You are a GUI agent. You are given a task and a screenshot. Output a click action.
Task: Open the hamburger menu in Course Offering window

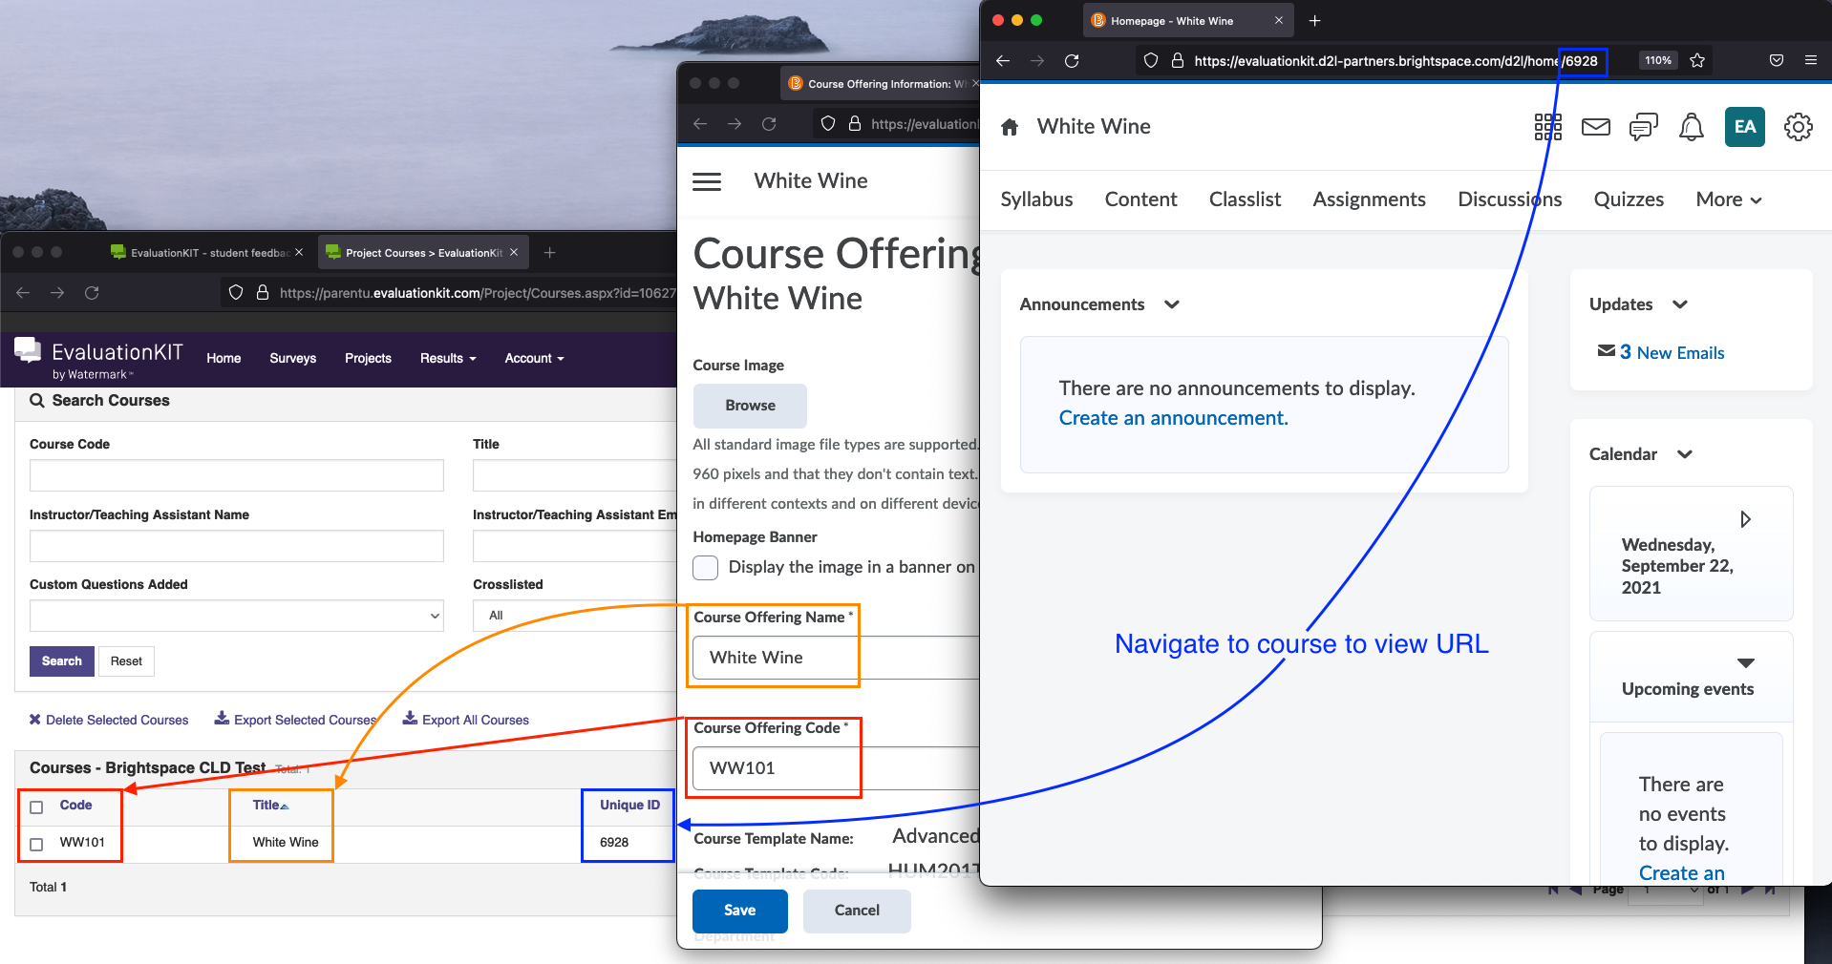(707, 181)
